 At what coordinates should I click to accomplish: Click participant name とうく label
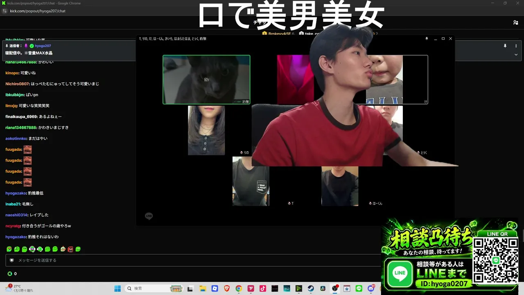[x=424, y=153]
